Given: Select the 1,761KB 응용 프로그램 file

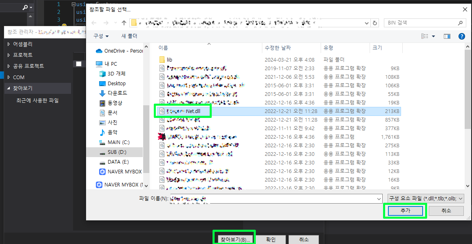Looking at the screenshot, I should [x=279, y=137].
